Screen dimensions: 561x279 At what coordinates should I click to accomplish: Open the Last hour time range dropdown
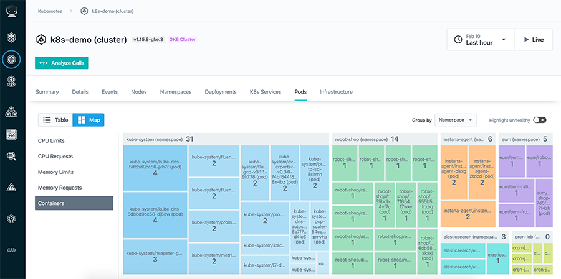pyautogui.click(x=481, y=40)
